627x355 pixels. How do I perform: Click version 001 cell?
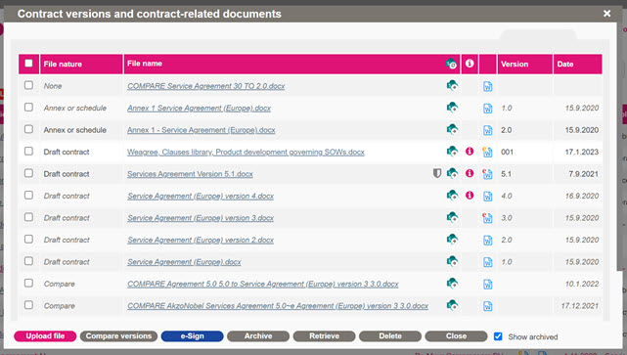tap(507, 152)
